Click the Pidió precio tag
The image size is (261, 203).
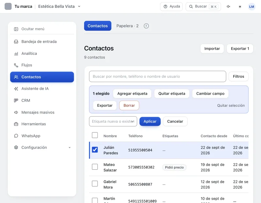coord(174,167)
